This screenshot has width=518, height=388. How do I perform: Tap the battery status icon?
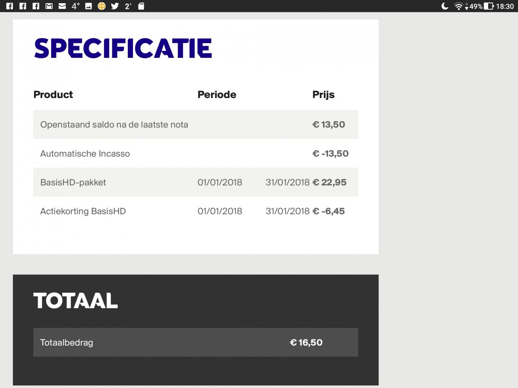coord(489,6)
